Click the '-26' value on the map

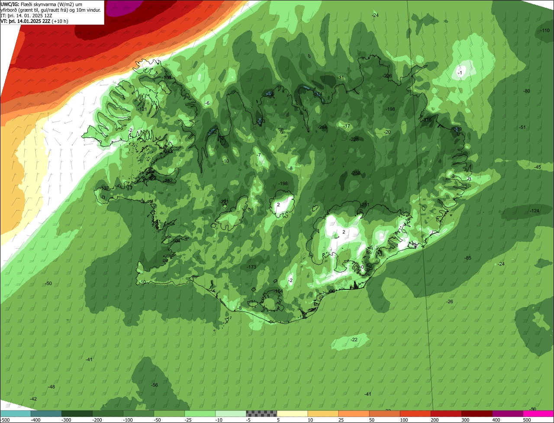(x=450, y=301)
